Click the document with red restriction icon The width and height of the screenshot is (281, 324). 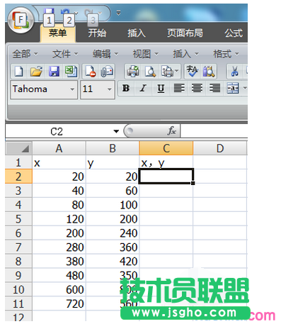pyautogui.click(x=91, y=71)
